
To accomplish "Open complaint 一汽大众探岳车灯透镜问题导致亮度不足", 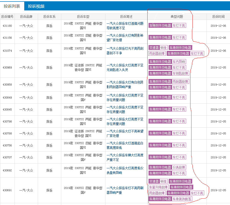I will pos(125,26).
